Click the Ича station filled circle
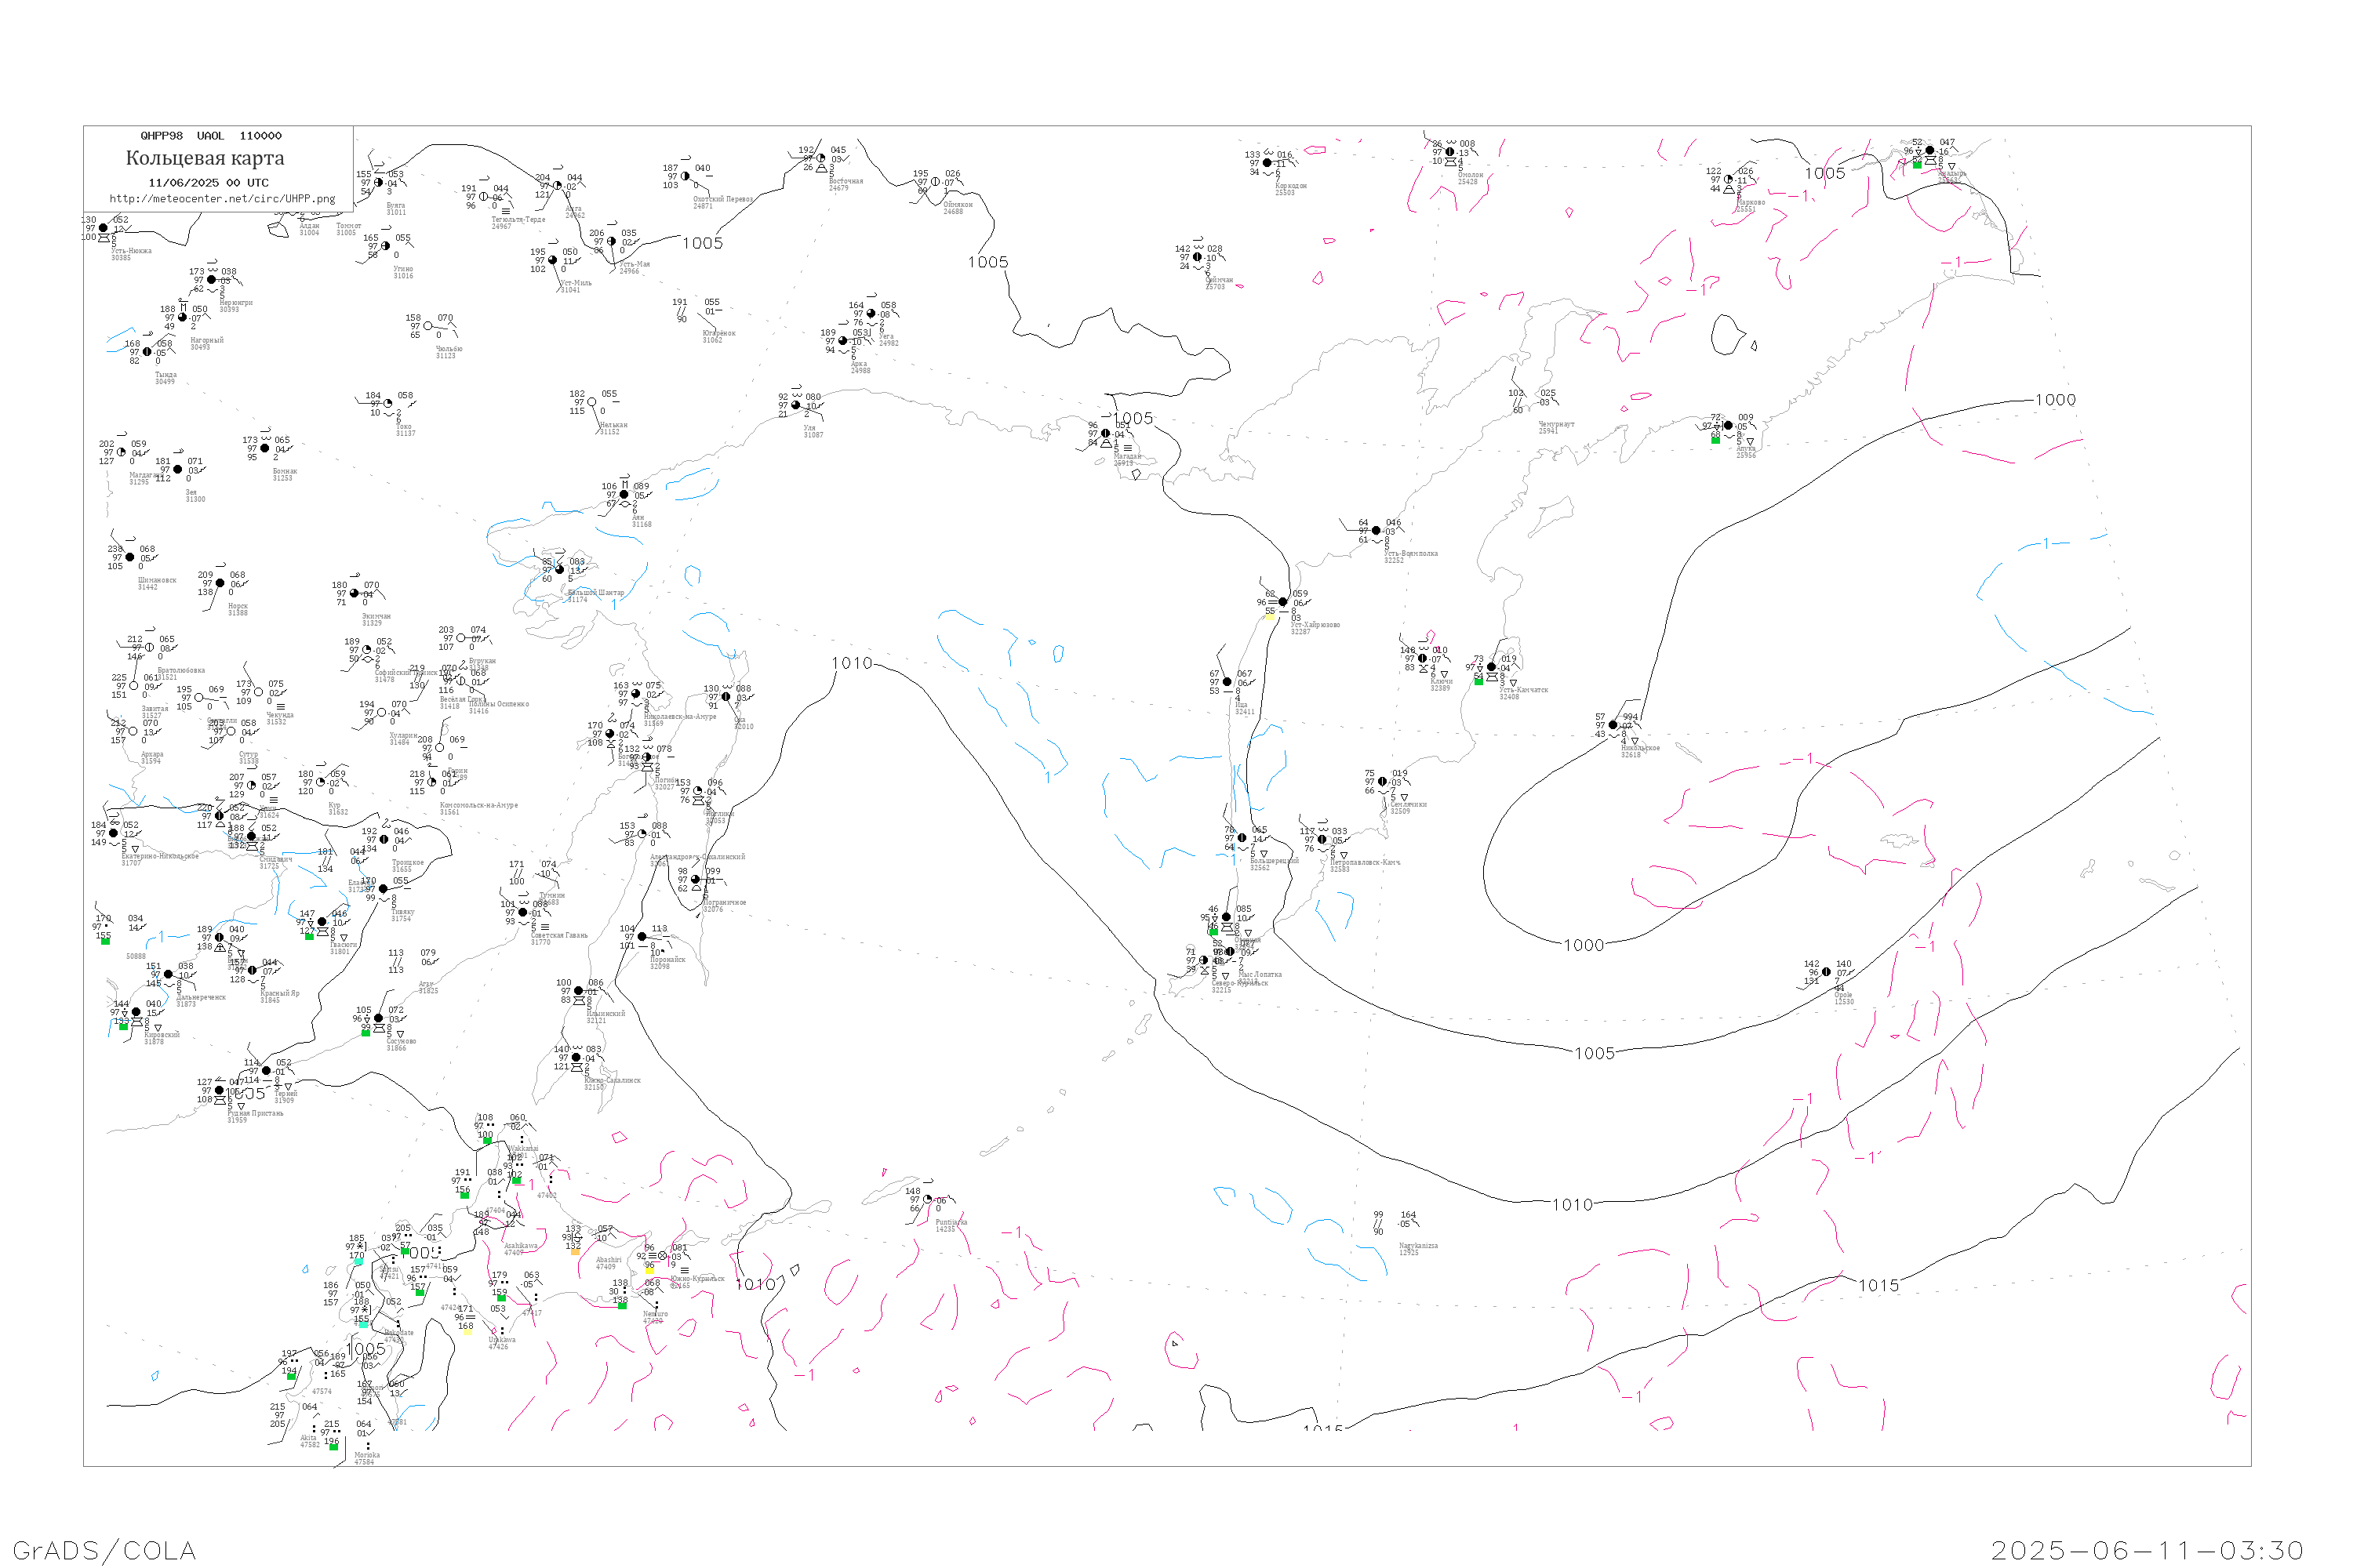 (x=1227, y=682)
